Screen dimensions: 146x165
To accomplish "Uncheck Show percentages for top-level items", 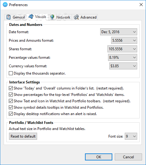I will click(11, 95).
